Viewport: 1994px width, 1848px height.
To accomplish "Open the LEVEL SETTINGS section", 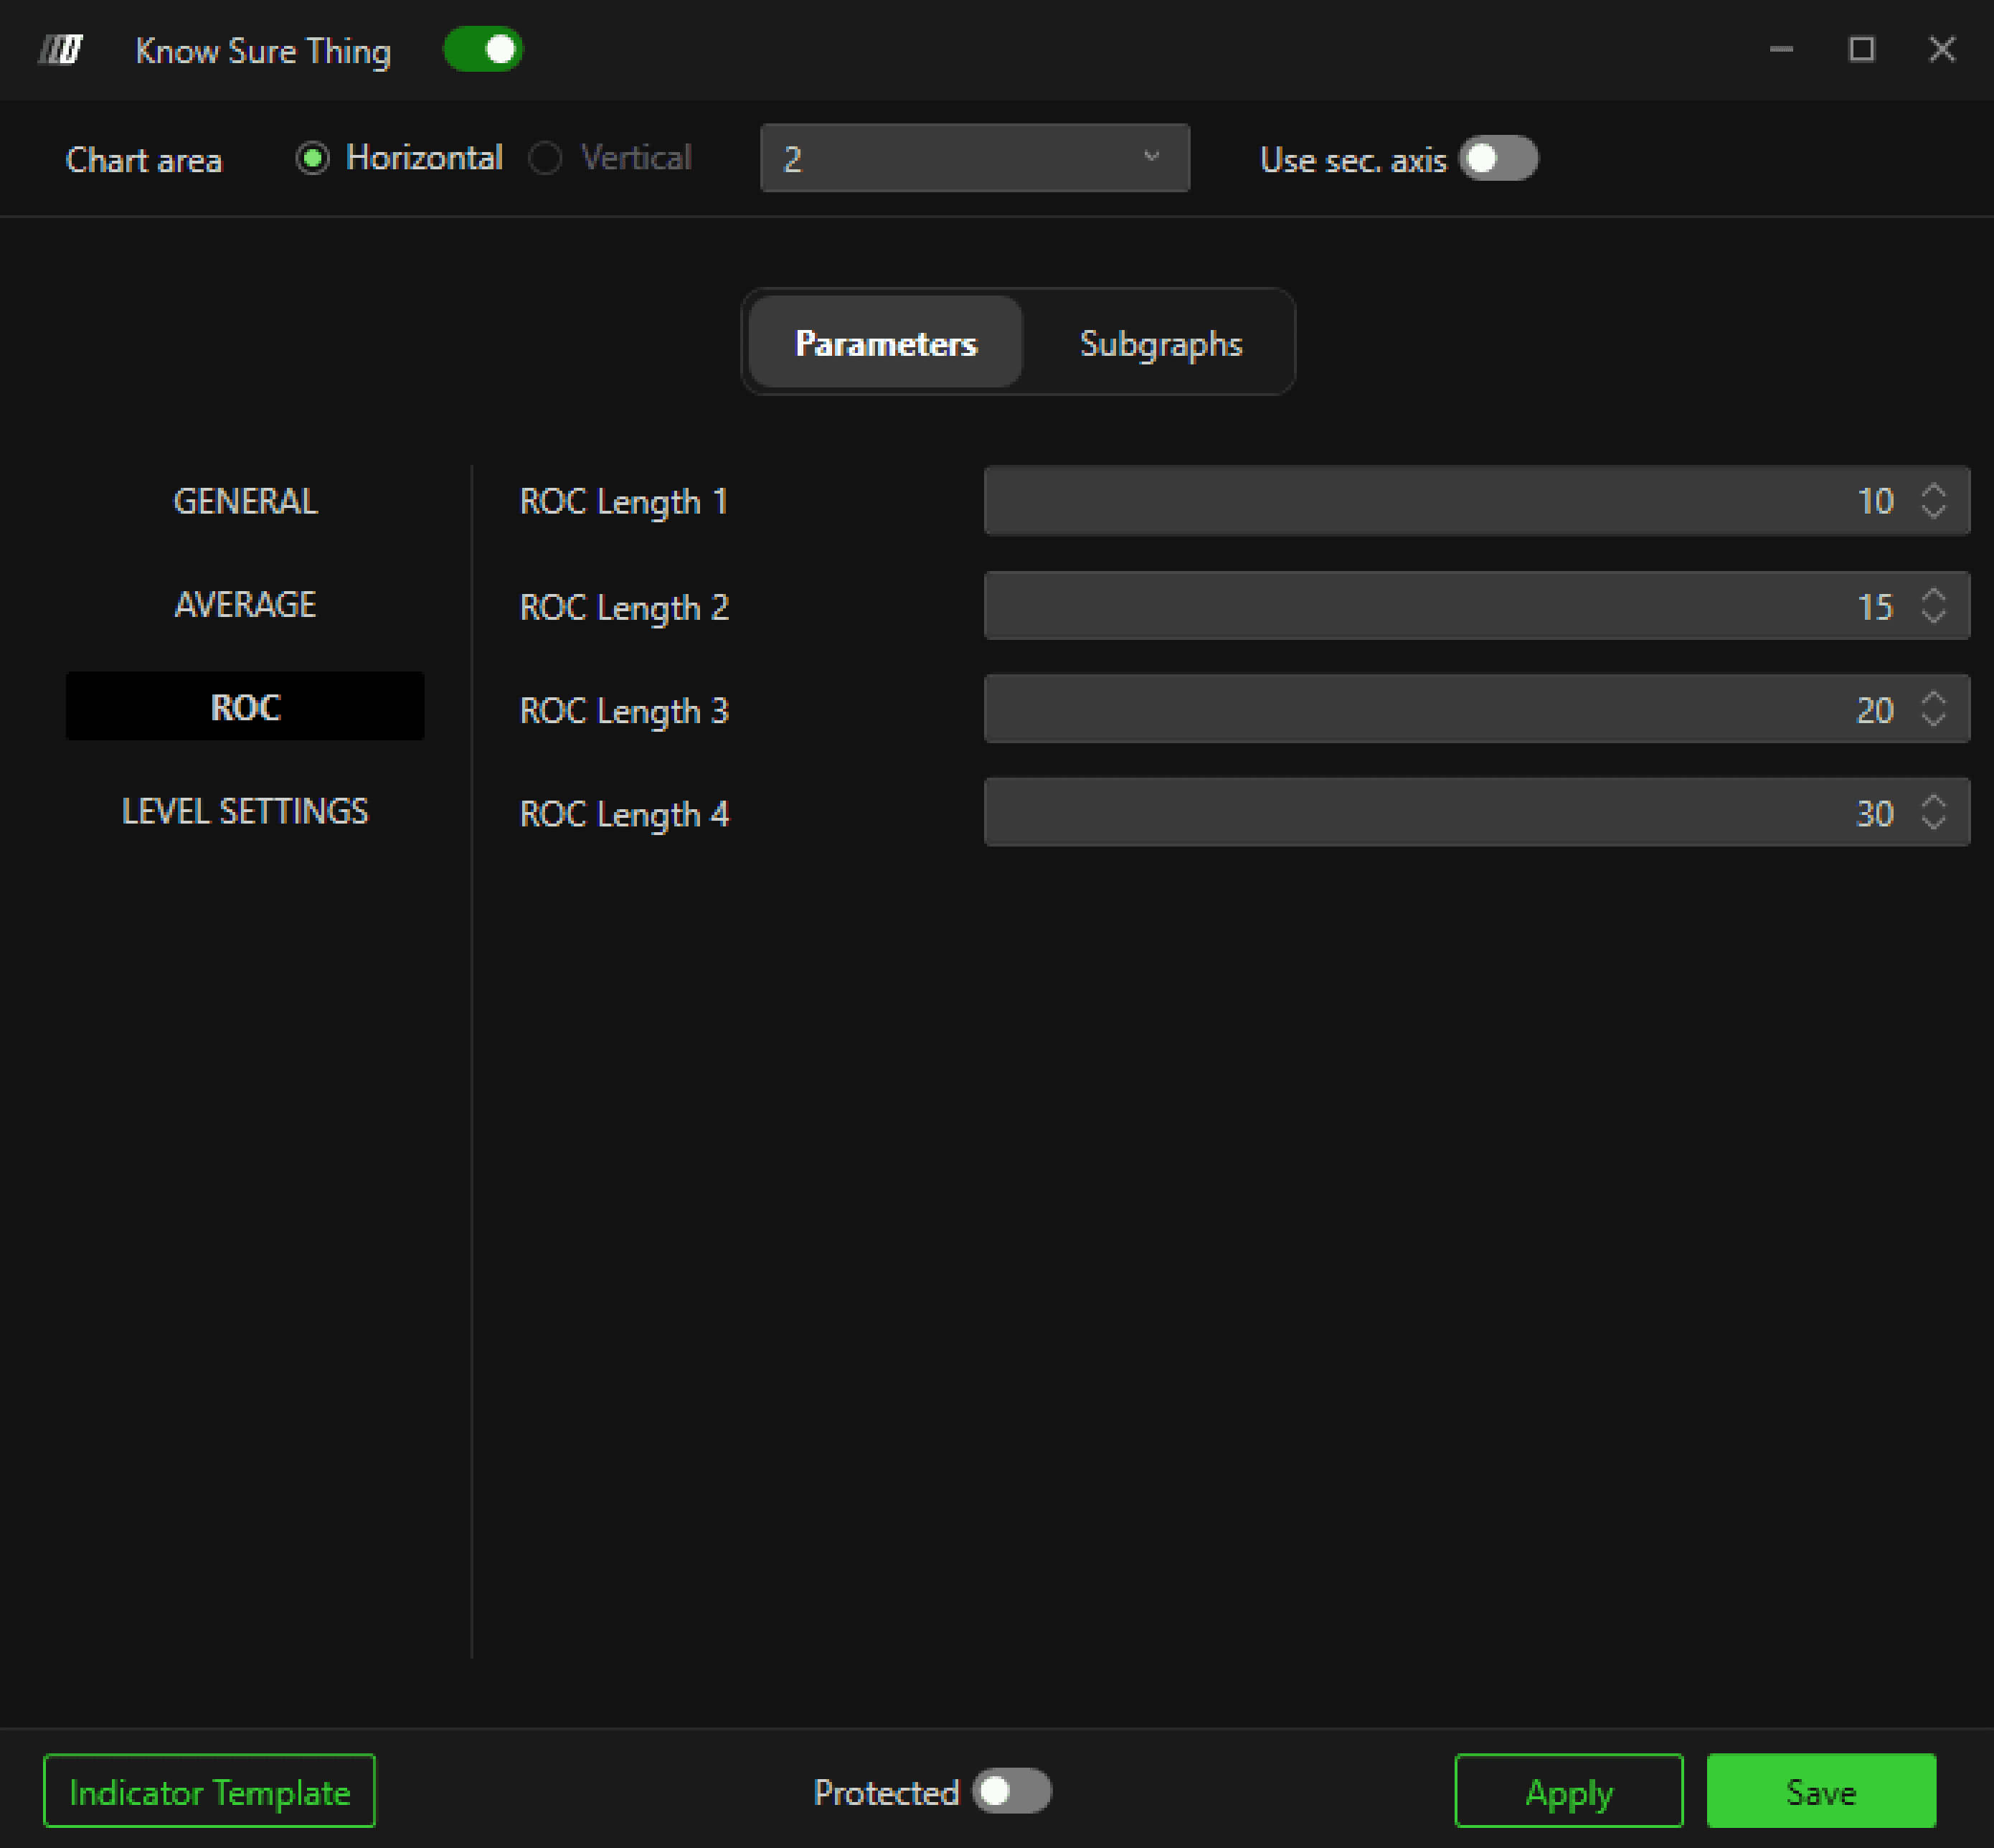I will pyautogui.click(x=245, y=811).
